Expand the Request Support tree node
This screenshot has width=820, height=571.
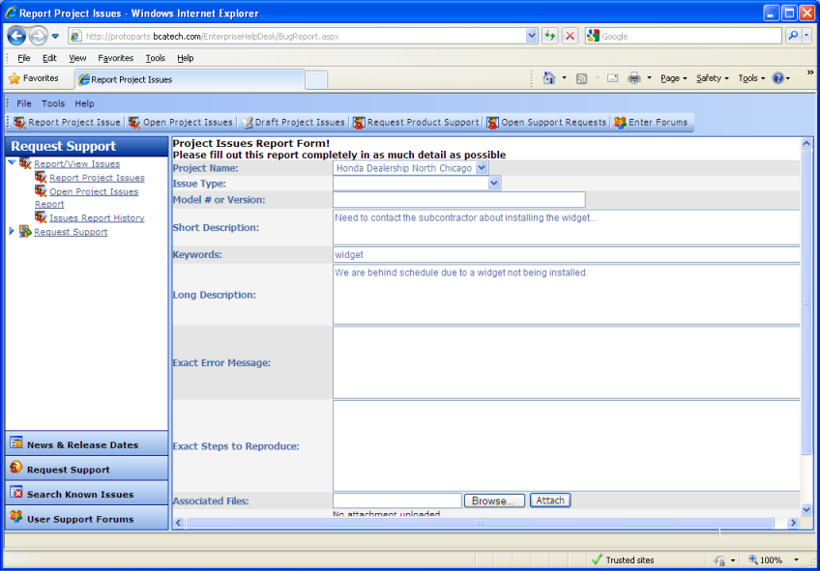click(x=12, y=231)
